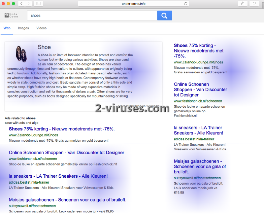
Task: Click the 'Shoe' article heading
Action: tap(44, 47)
